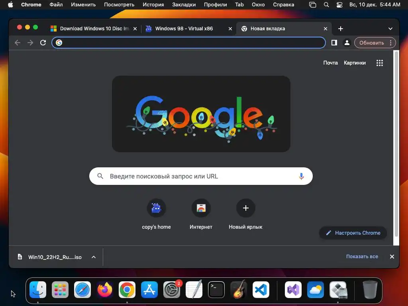Open the profile avatar icon

tap(347, 43)
